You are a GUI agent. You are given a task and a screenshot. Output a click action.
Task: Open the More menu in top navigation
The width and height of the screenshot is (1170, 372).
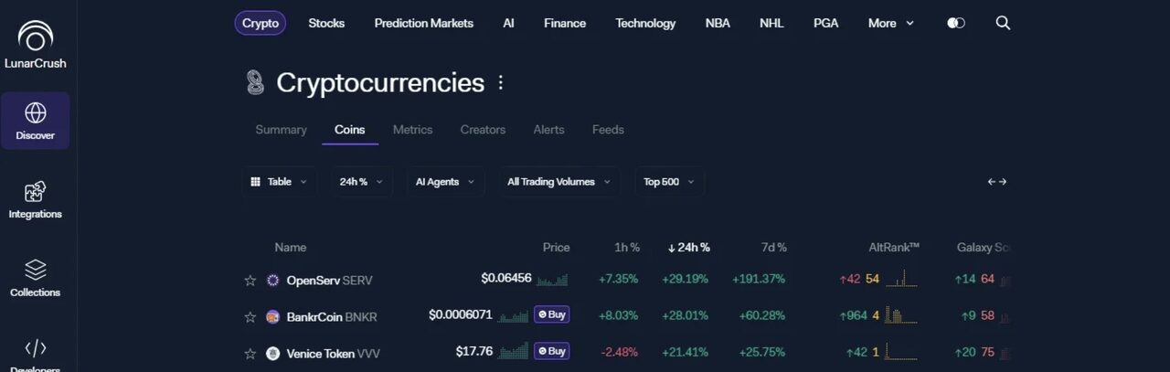[891, 23]
